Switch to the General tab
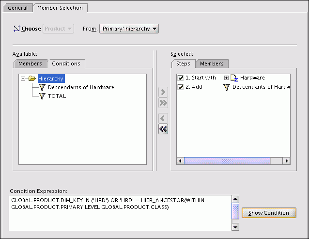 (x=17, y=8)
